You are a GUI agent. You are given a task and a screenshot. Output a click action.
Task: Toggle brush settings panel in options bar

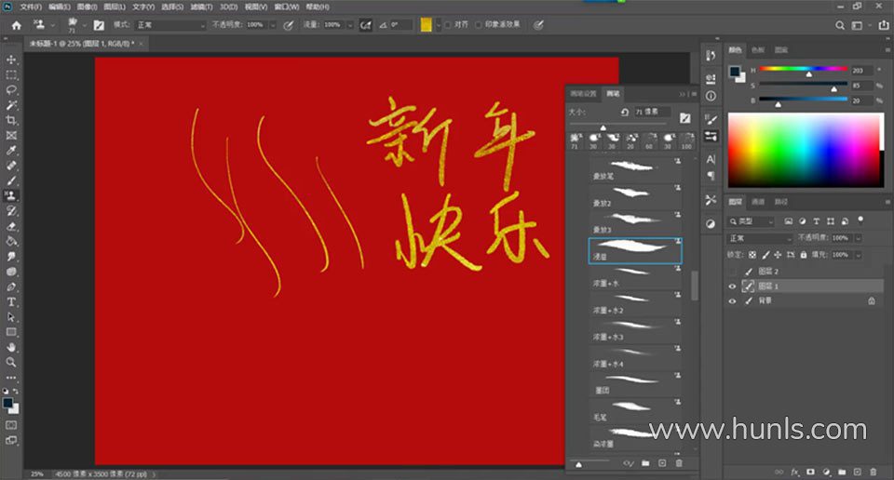(100, 25)
